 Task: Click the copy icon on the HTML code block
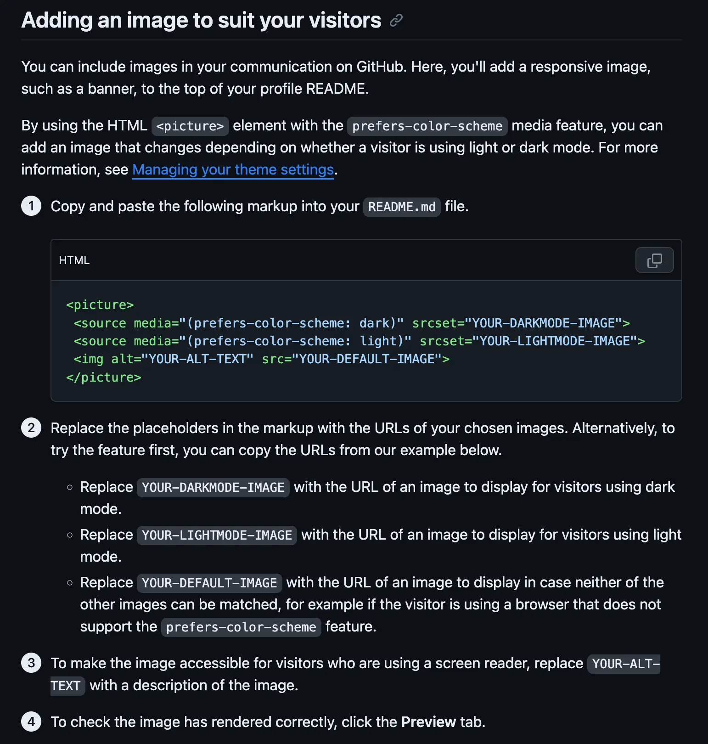[x=654, y=260]
